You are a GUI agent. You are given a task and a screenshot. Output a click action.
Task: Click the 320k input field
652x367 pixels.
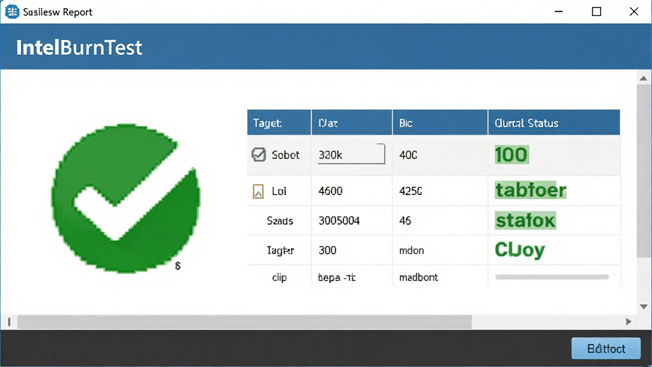click(x=351, y=154)
